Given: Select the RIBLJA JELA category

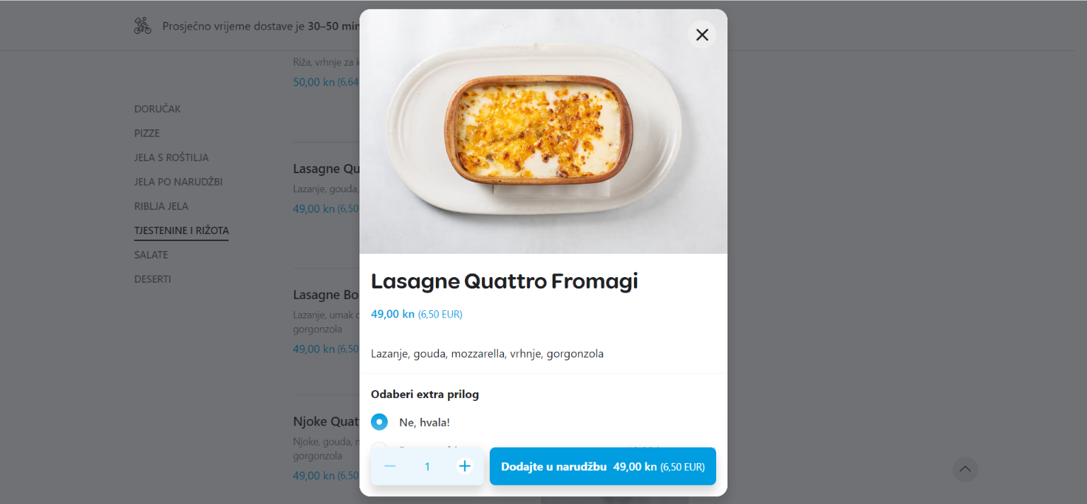Looking at the screenshot, I should [x=161, y=206].
